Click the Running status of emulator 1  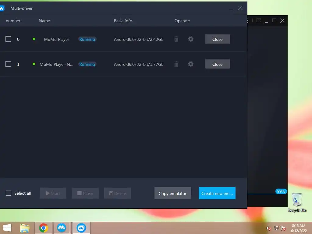[x=87, y=64]
